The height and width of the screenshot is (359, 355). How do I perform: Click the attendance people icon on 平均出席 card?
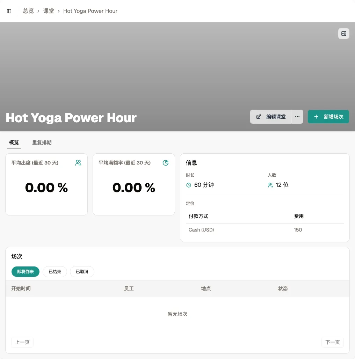tap(78, 163)
